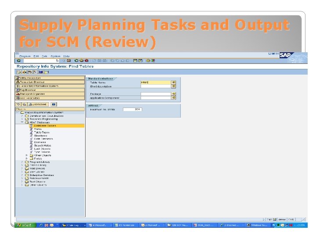Click the first small icon left of List Archive
This screenshot has height=237, width=316.
[x=18, y=104]
